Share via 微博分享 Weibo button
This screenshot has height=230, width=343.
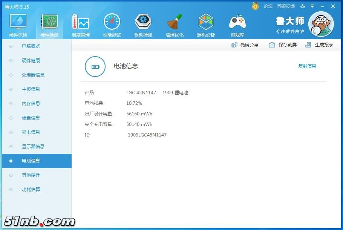pyautogui.click(x=245, y=44)
